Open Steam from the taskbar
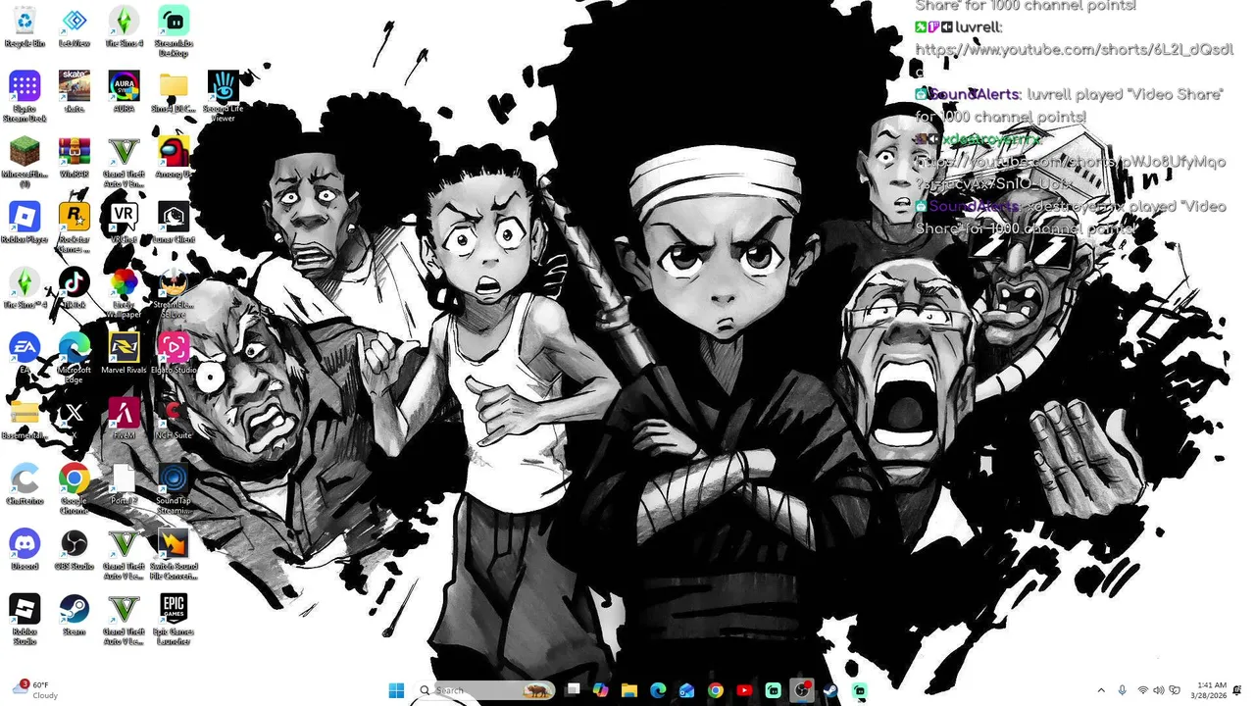The image size is (1255, 706). 830,690
